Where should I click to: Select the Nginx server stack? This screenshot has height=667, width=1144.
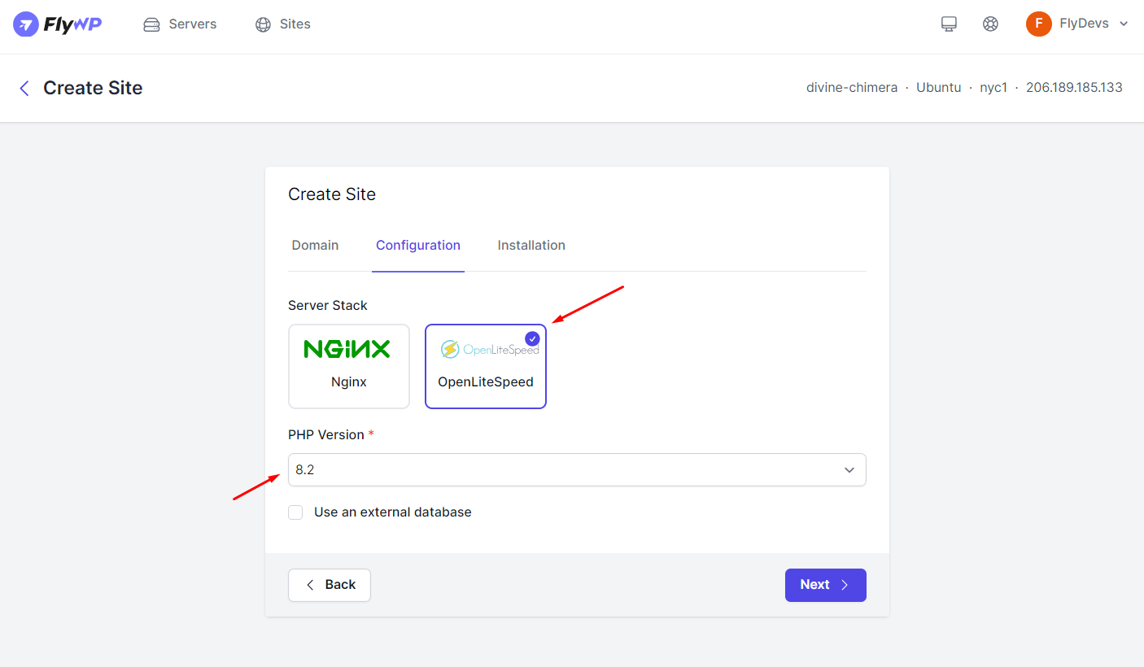[349, 366]
